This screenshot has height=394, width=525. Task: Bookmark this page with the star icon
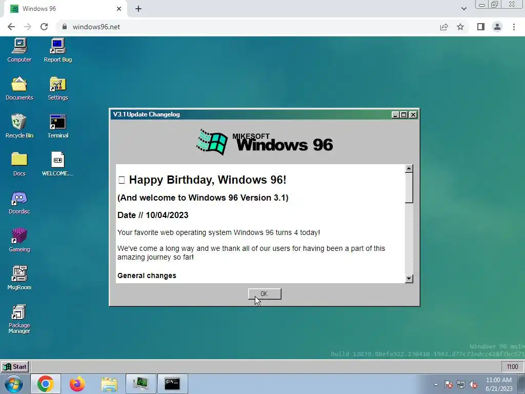pos(460,27)
